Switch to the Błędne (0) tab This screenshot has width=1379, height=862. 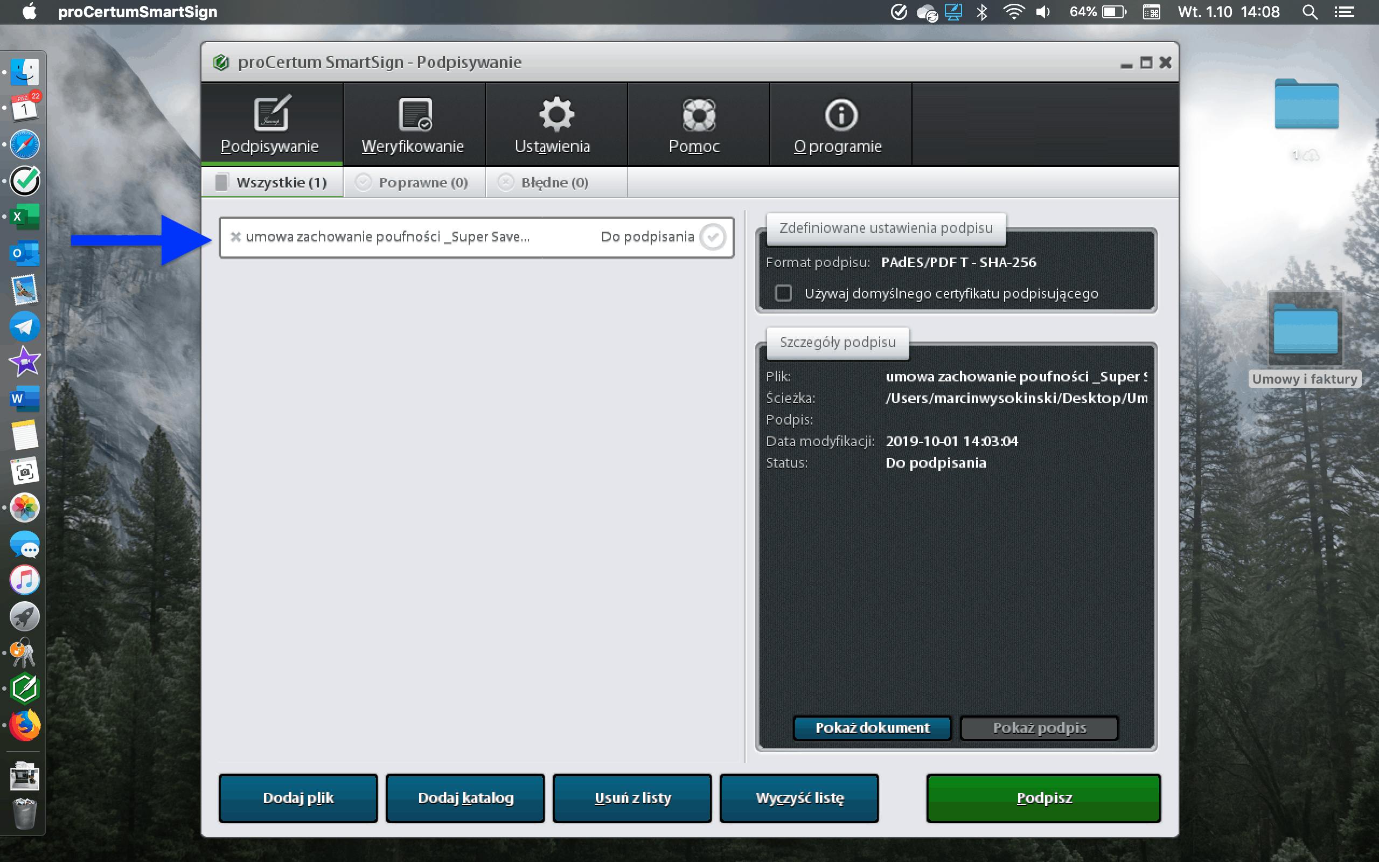click(x=545, y=183)
